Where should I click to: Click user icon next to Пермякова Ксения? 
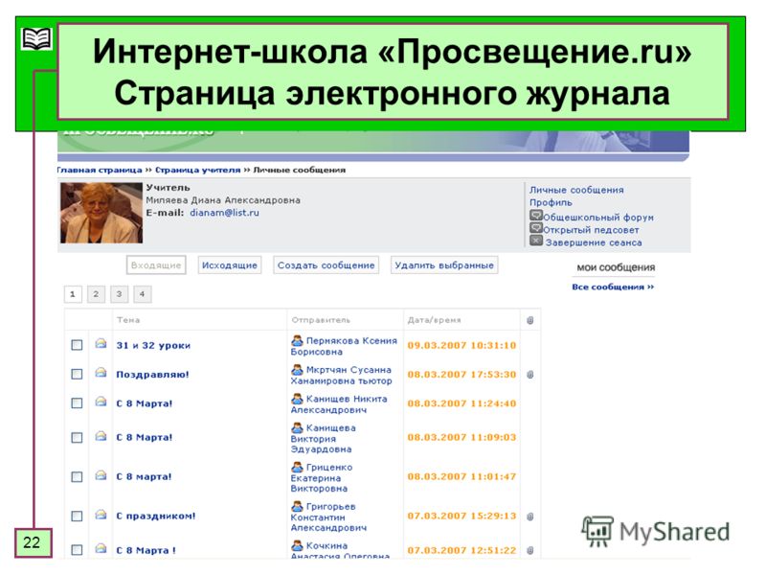pyautogui.click(x=297, y=340)
